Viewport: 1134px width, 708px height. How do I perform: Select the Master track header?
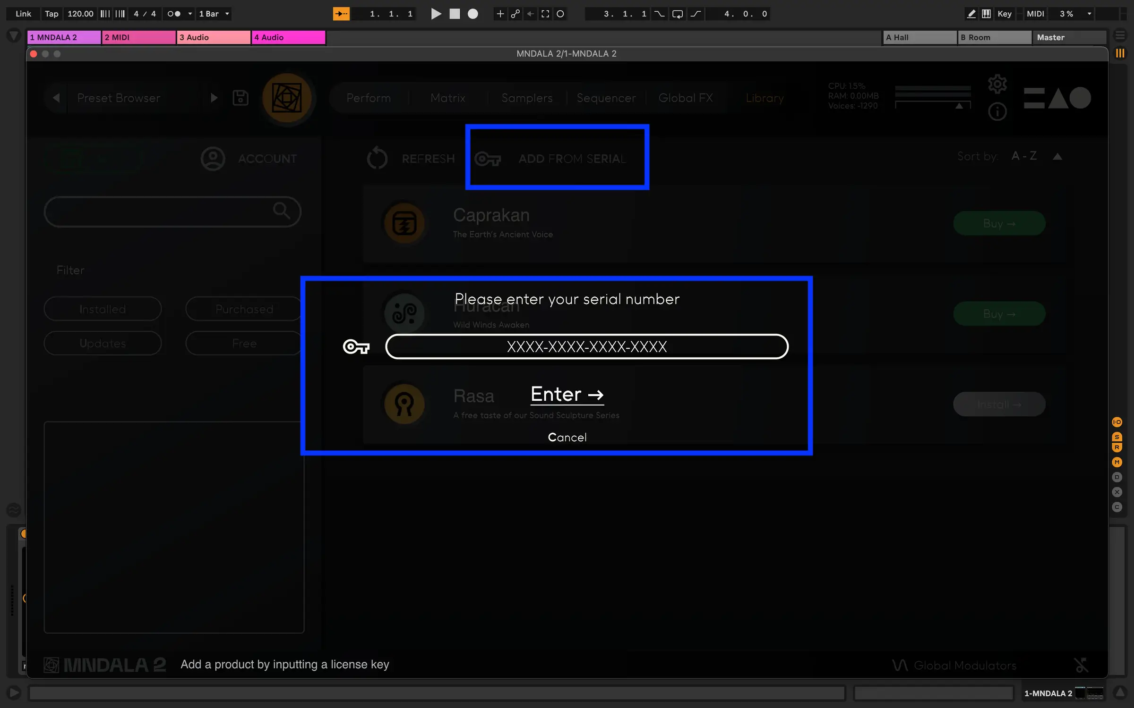pos(1069,37)
